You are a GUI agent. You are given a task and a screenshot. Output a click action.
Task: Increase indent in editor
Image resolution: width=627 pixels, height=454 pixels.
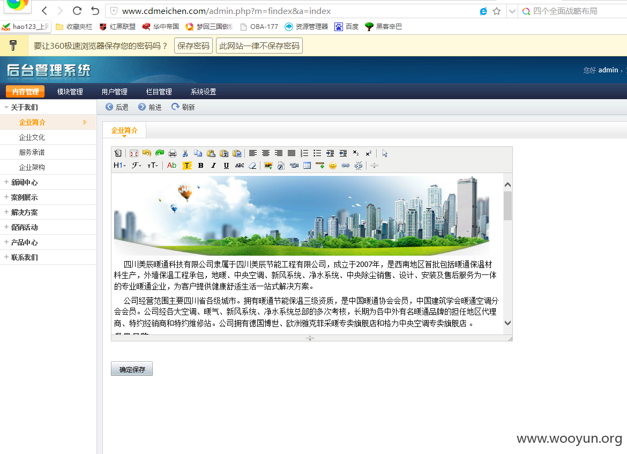point(330,153)
